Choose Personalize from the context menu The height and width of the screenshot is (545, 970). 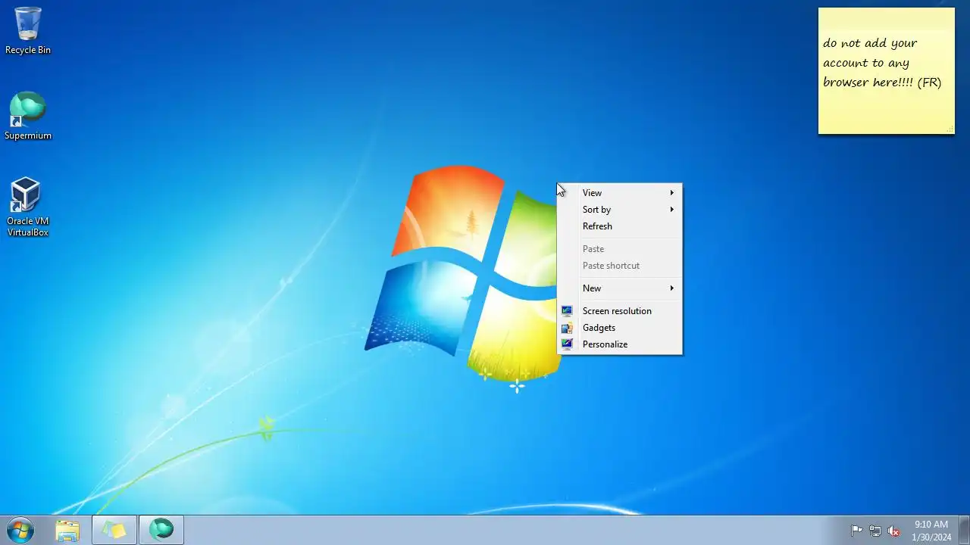pos(620,344)
